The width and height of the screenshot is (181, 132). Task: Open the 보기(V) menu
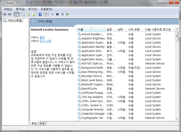pos(33,9)
